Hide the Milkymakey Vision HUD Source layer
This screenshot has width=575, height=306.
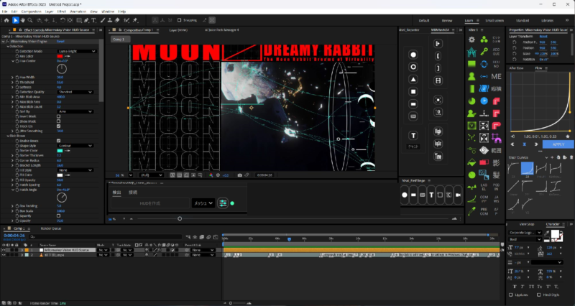point(4,250)
